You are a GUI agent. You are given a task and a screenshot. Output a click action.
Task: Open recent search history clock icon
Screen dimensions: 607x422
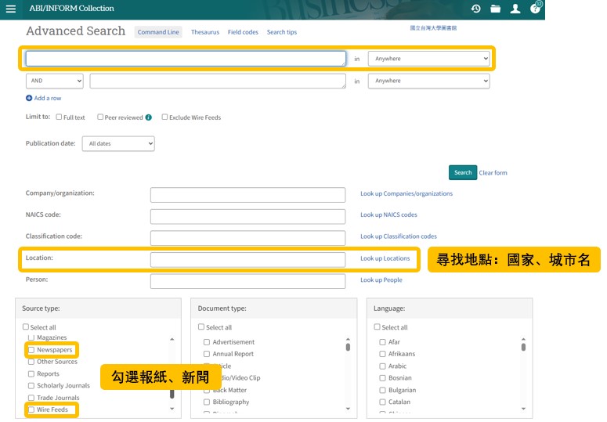tap(475, 9)
